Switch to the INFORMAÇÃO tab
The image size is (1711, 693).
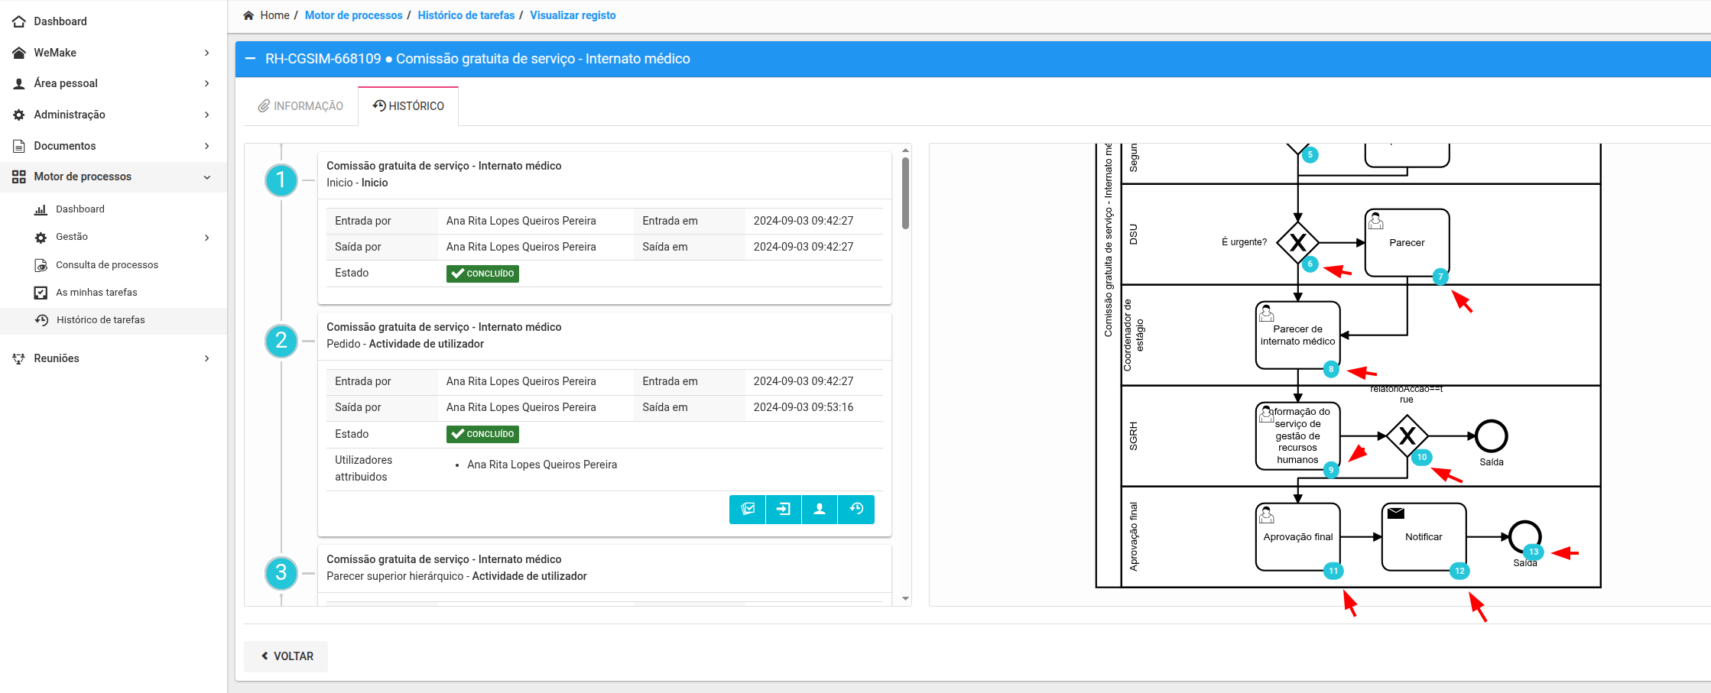pyautogui.click(x=300, y=106)
